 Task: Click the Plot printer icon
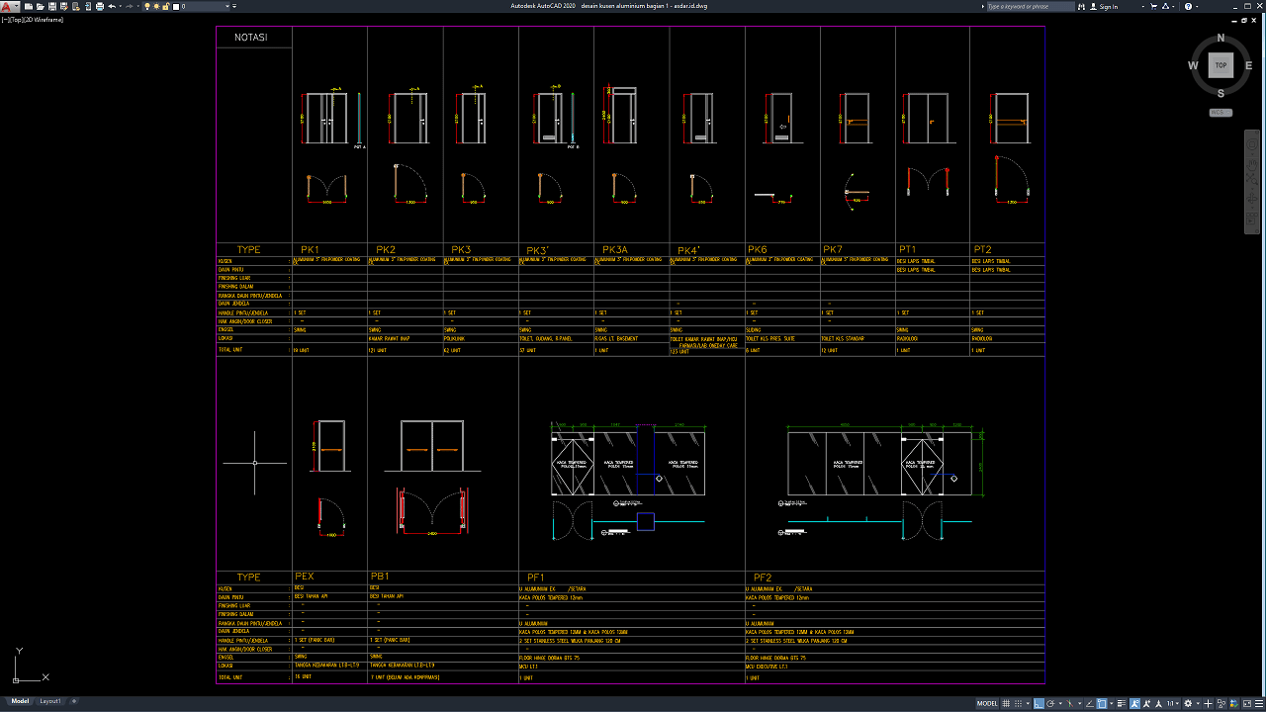[99, 6]
